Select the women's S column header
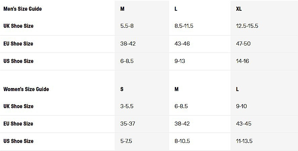 coord(122,89)
